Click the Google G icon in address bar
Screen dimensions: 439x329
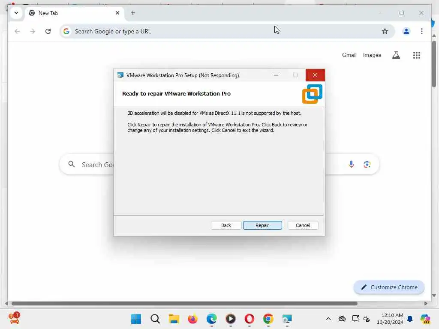(66, 31)
